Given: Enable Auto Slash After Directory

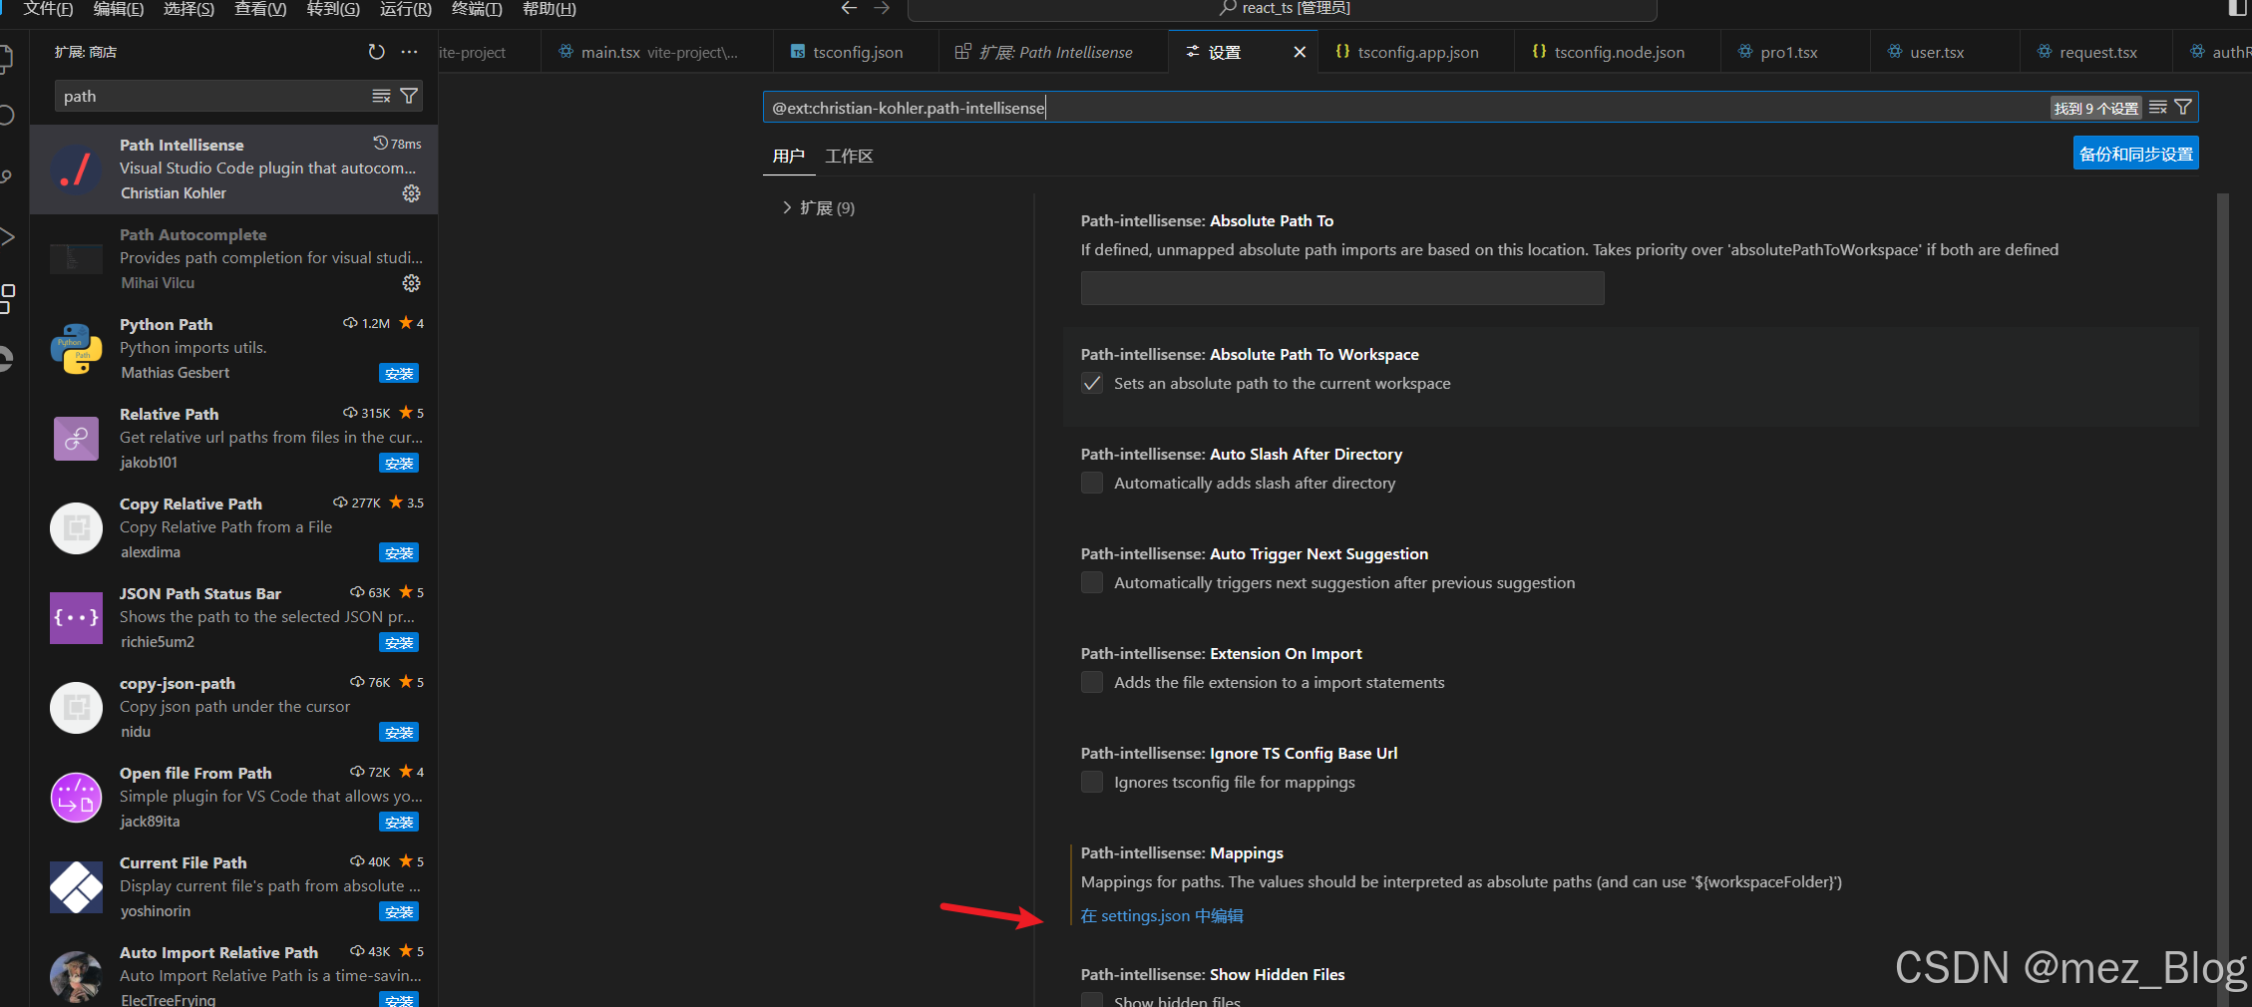Looking at the screenshot, I should coord(1092,484).
